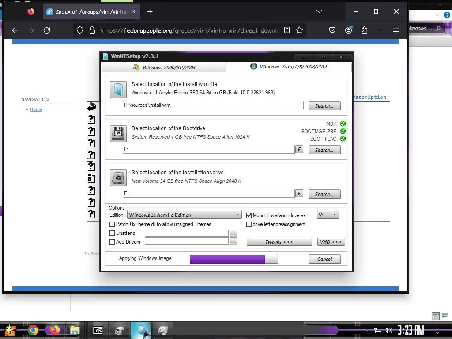
Task: Enable the Add Drivers checkbox
Action: point(112,242)
